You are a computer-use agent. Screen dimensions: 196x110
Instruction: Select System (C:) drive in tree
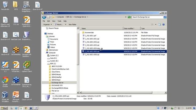53,55
